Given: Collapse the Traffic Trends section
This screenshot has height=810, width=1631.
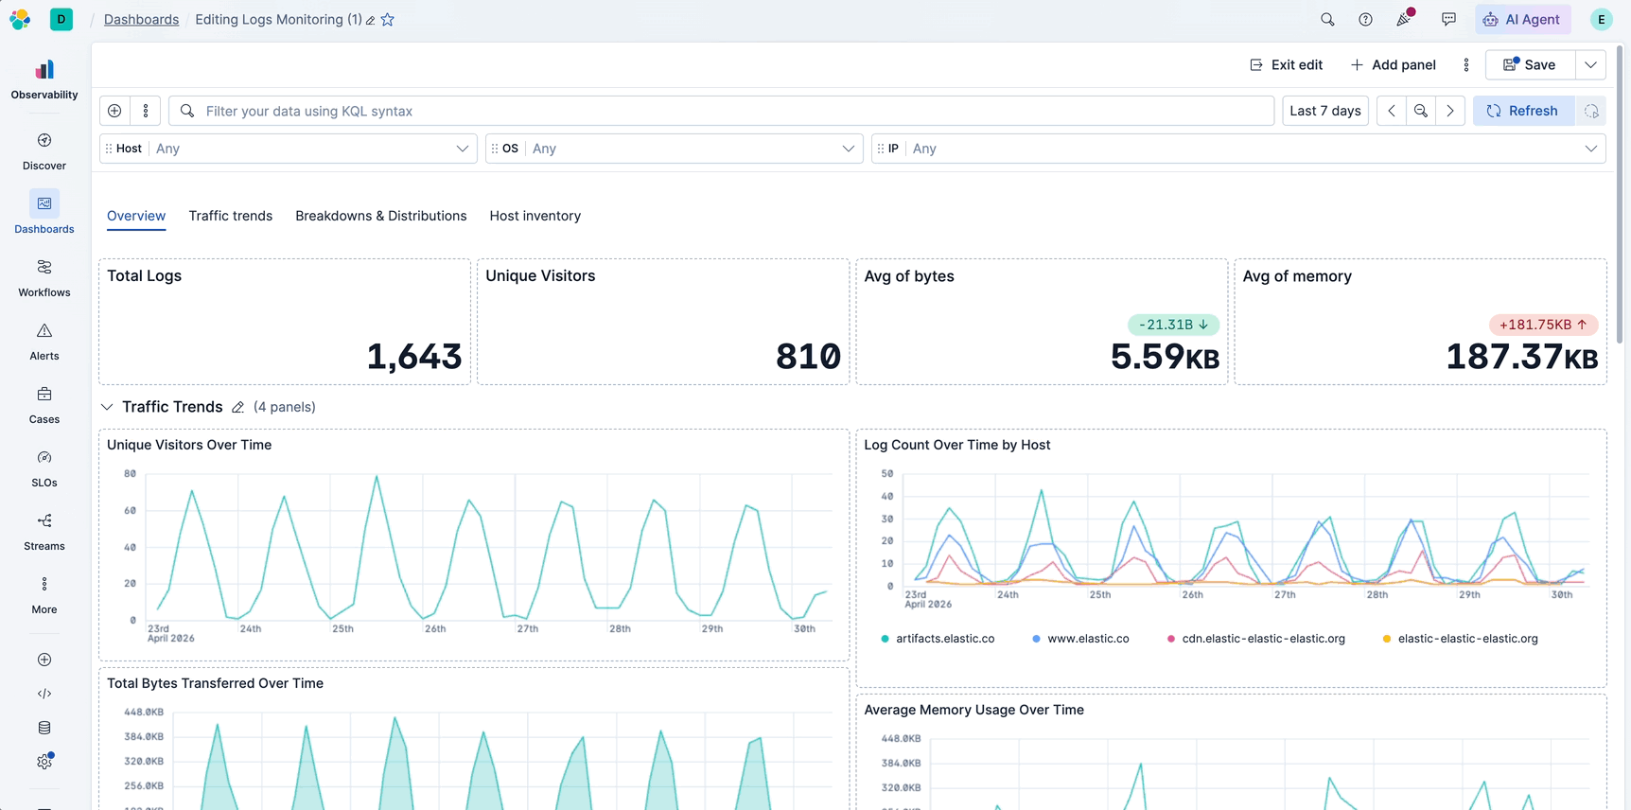Looking at the screenshot, I should tap(107, 407).
